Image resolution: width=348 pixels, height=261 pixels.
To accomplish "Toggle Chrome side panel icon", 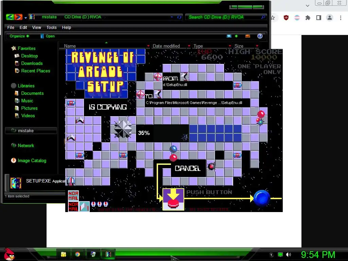I will point(319,18).
